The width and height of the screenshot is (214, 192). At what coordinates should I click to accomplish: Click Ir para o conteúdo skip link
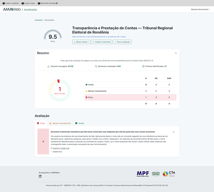tap(11, 3)
